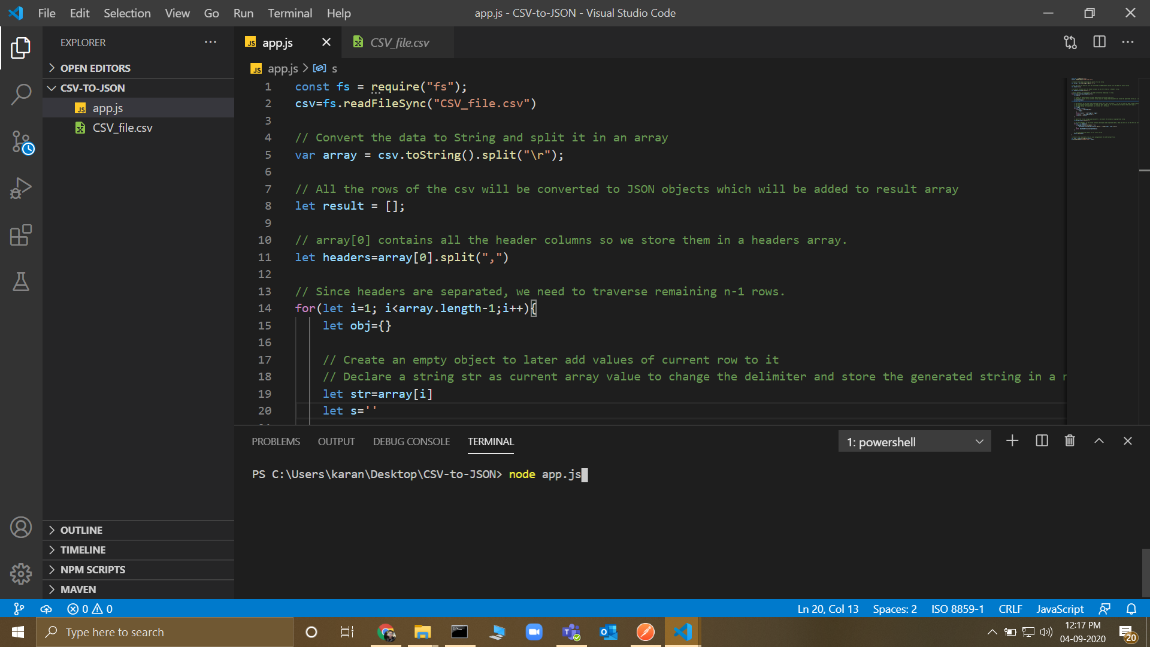The width and height of the screenshot is (1150, 647).
Task: Click the Manage gear icon
Action: tap(21, 573)
